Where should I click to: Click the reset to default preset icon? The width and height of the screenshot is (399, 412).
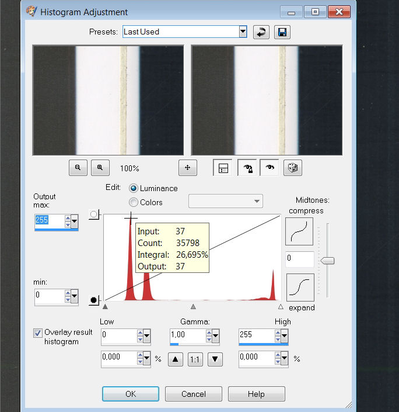[261, 32]
